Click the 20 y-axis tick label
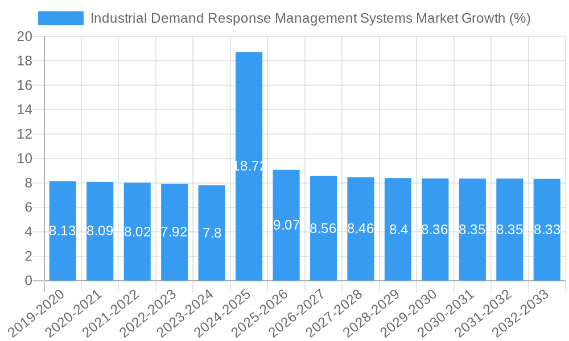 [x=24, y=36]
